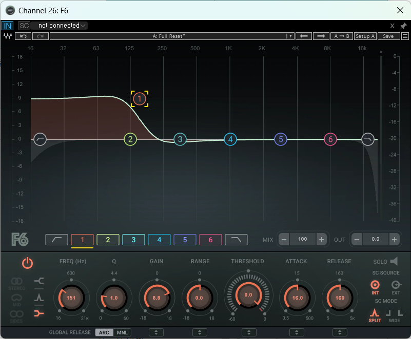Click the Save preset button

[388, 36]
